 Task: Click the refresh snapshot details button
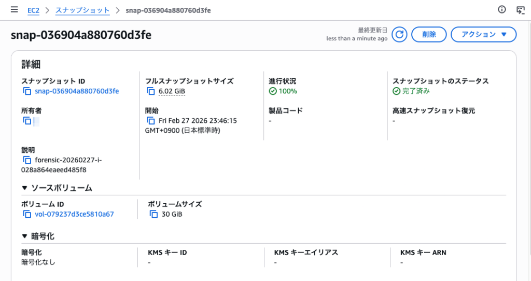(x=399, y=35)
